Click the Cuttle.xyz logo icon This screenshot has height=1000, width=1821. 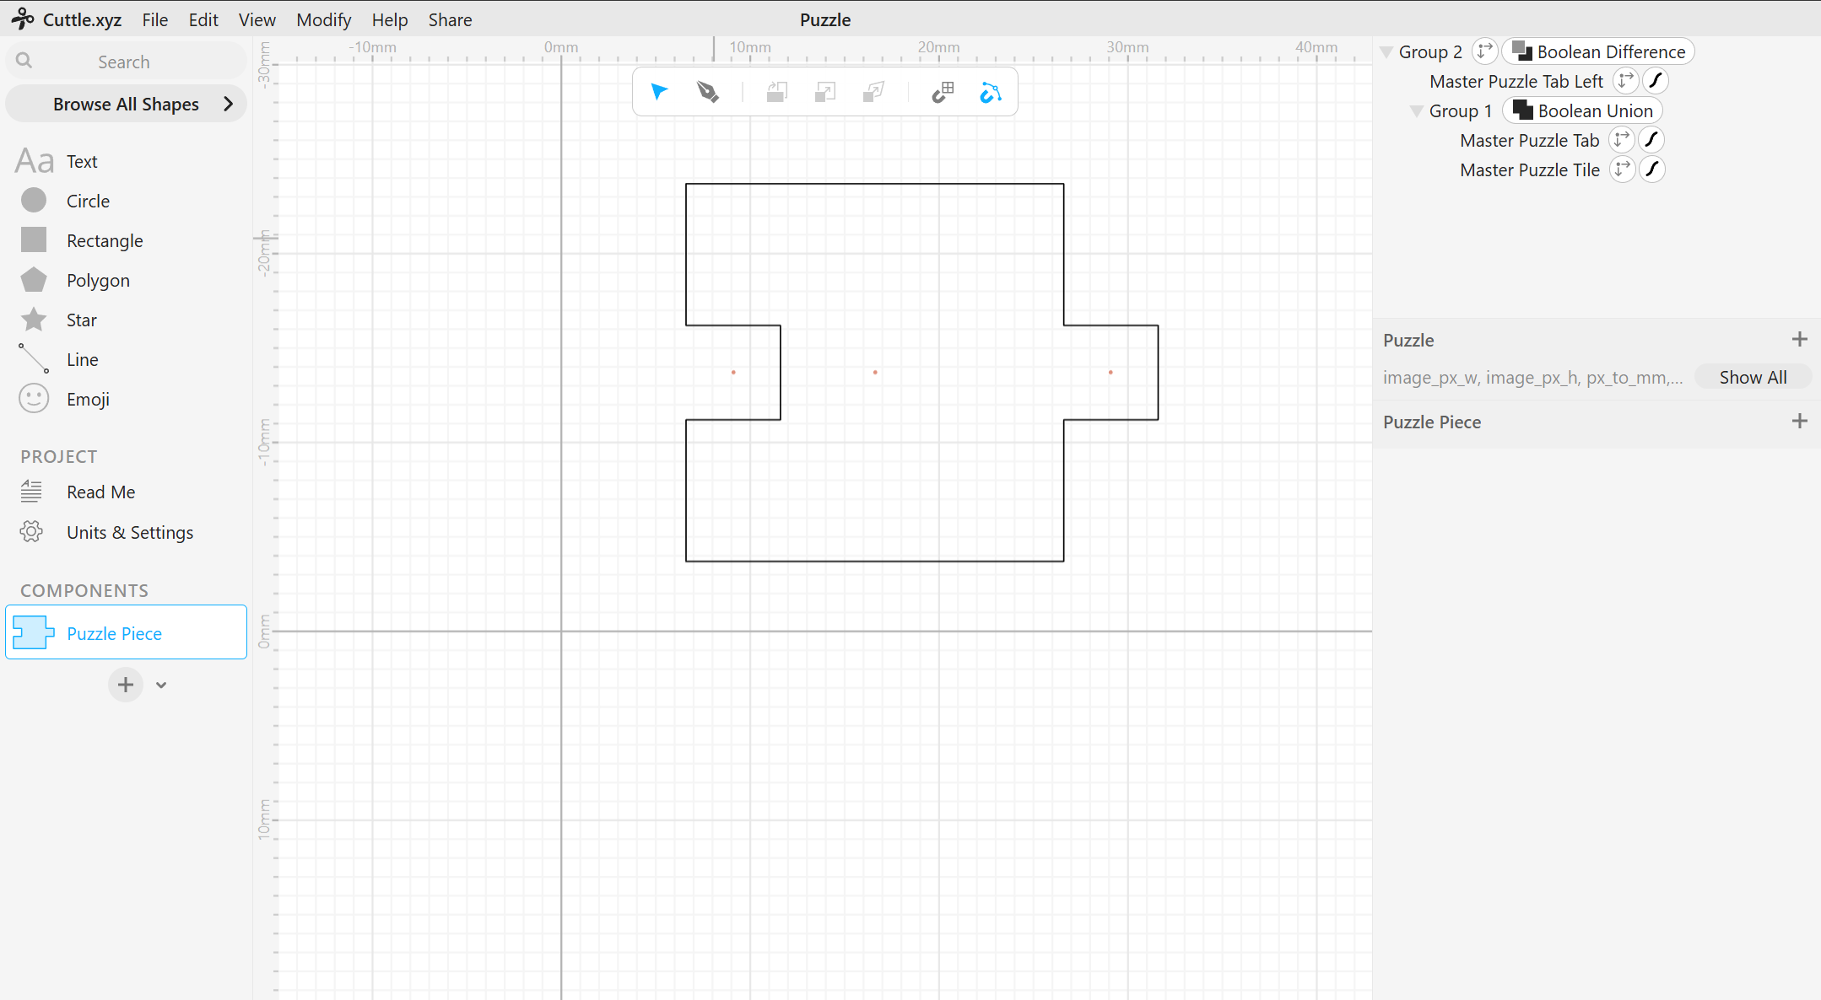point(23,19)
